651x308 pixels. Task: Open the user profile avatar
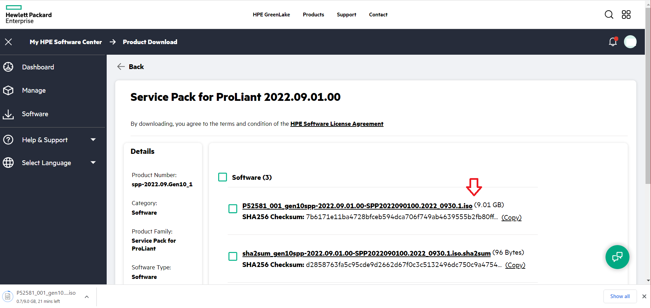pyautogui.click(x=630, y=42)
